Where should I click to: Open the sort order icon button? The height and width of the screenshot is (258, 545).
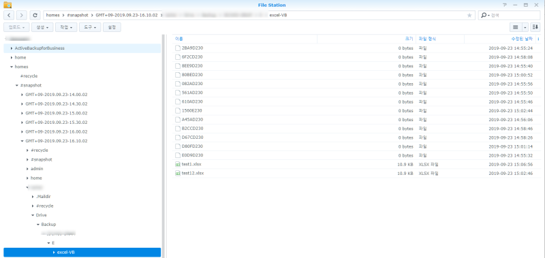(x=535, y=27)
